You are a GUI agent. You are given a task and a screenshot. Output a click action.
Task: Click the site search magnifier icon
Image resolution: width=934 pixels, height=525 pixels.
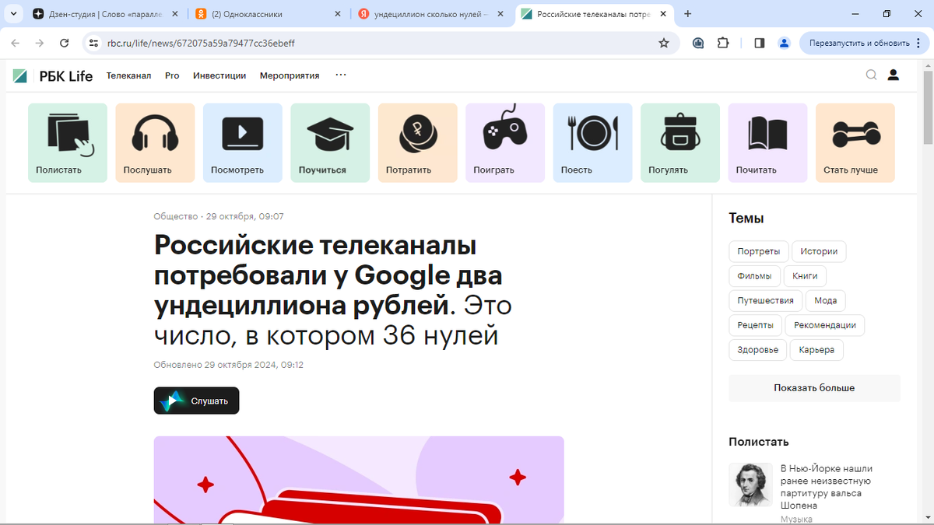pyautogui.click(x=872, y=75)
